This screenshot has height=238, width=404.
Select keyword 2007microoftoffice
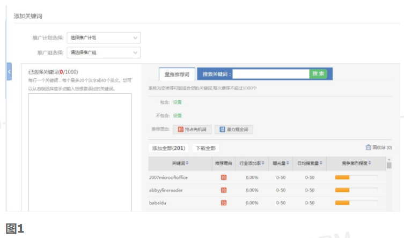(168, 177)
